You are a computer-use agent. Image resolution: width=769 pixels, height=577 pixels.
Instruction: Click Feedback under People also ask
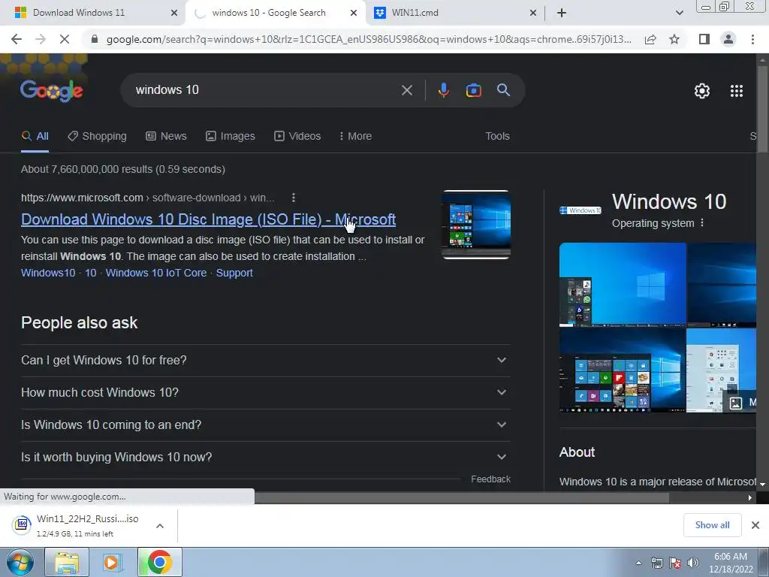point(490,479)
